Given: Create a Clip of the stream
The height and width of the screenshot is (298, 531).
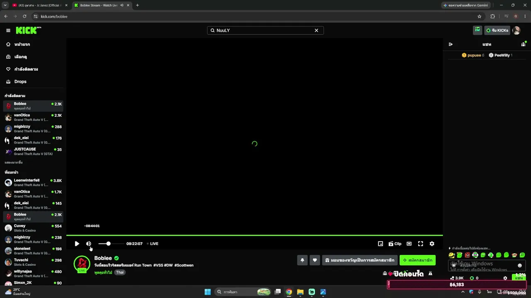Looking at the screenshot, I should [395, 244].
